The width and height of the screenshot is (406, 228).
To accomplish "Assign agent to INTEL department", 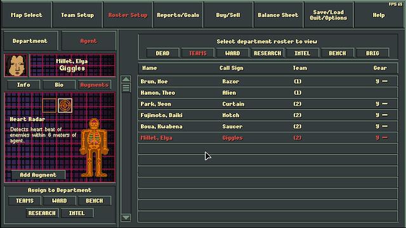I will (x=77, y=213).
